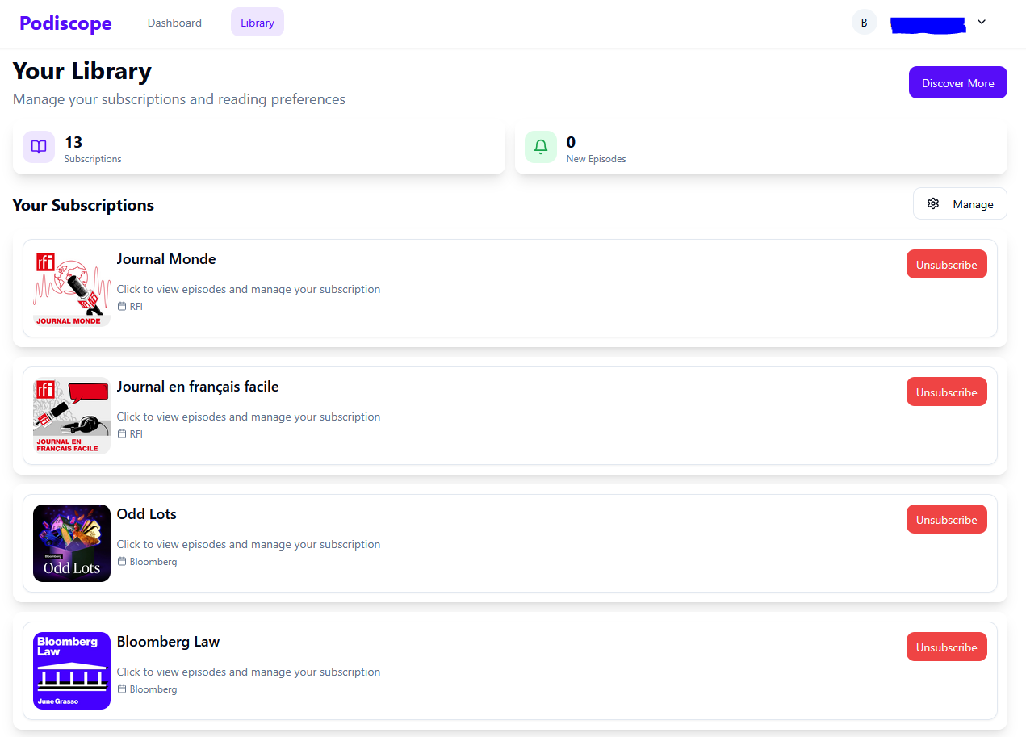Click the book icon beside Subscriptions count

pyautogui.click(x=39, y=147)
